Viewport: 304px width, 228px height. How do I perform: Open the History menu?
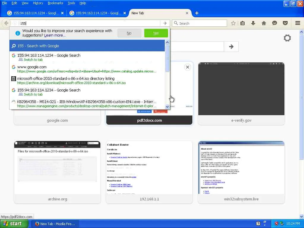click(x=38, y=3)
